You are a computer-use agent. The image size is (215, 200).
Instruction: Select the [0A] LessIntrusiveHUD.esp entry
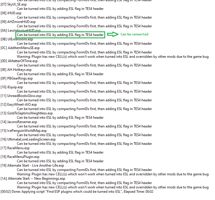[x=21, y=30]
